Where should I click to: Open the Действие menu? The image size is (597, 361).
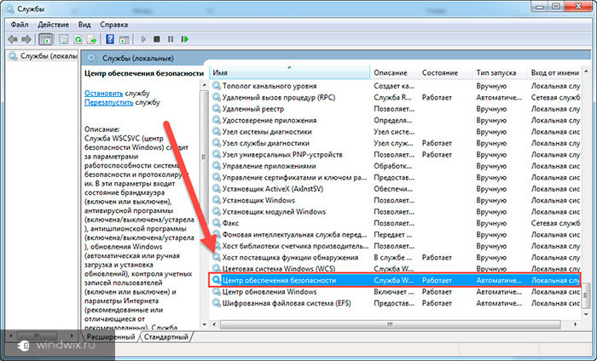coord(53,25)
